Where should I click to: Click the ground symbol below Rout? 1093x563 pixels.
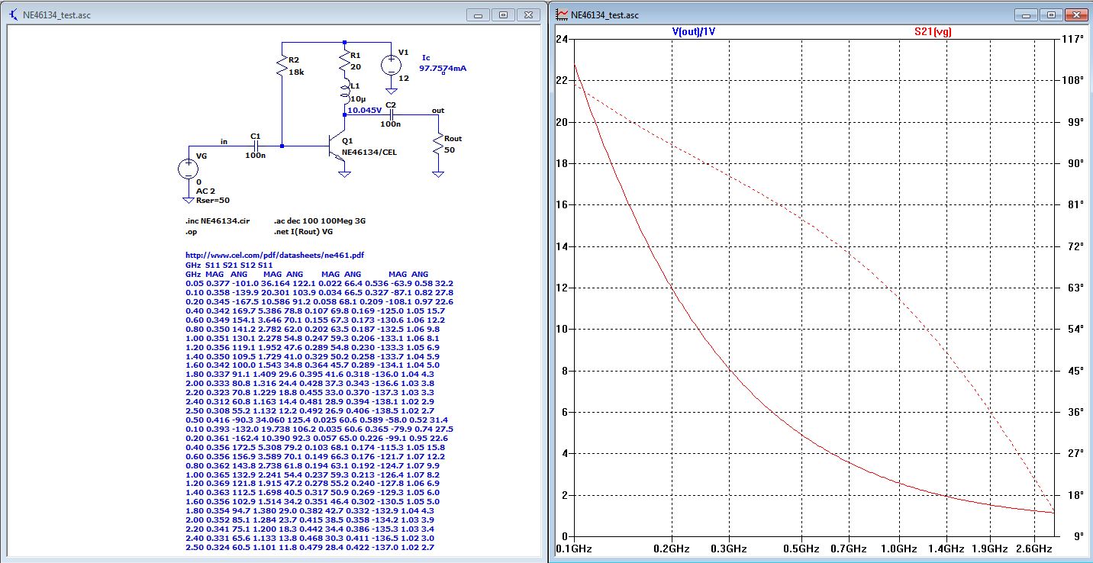pyautogui.click(x=437, y=173)
